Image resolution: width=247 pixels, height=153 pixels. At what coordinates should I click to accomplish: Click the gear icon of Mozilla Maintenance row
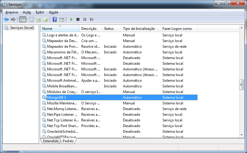(x=44, y=103)
